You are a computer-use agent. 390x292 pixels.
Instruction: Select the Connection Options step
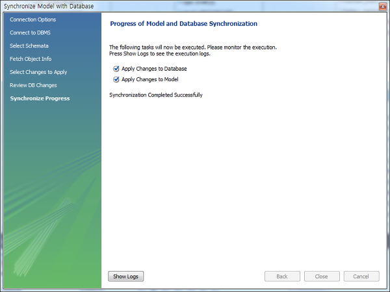(x=33, y=19)
